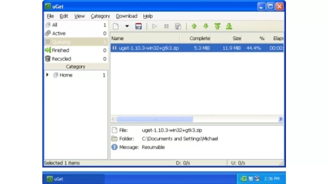Screen dimensions: 328x184
Task: Click the uGet taskbar button
Action: pyautogui.click(x=73, y=179)
